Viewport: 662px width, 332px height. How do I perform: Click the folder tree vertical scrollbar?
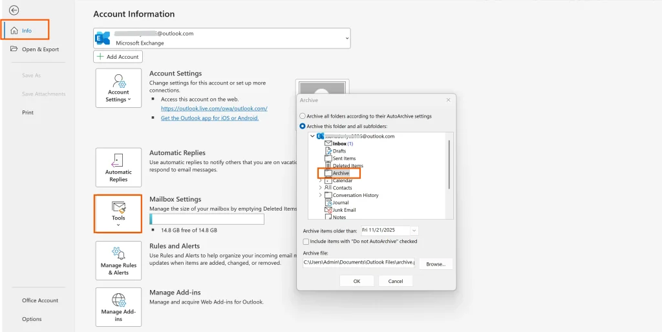tap(449, 165)
